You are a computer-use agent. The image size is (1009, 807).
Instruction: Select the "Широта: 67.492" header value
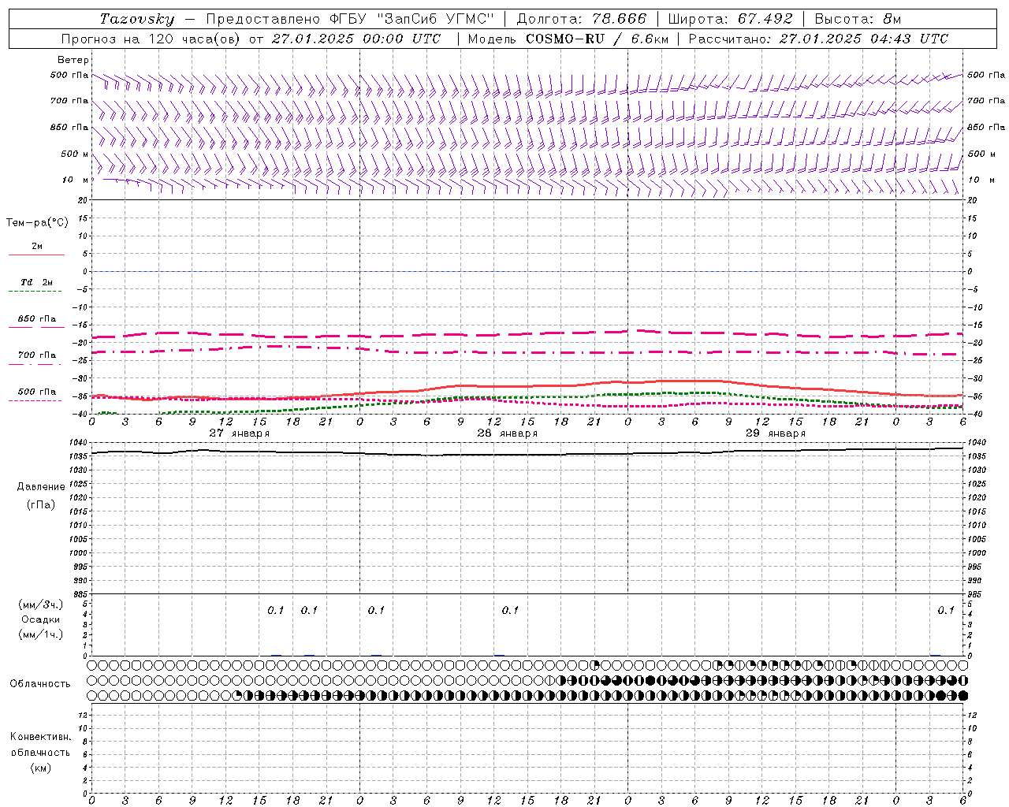pyautogui.click(x=731, y=19)
